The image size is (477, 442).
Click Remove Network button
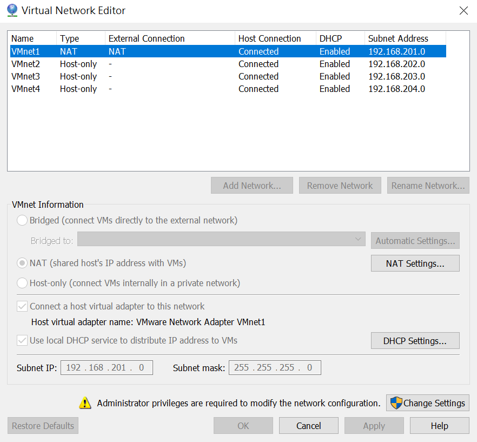coord(340,186)
